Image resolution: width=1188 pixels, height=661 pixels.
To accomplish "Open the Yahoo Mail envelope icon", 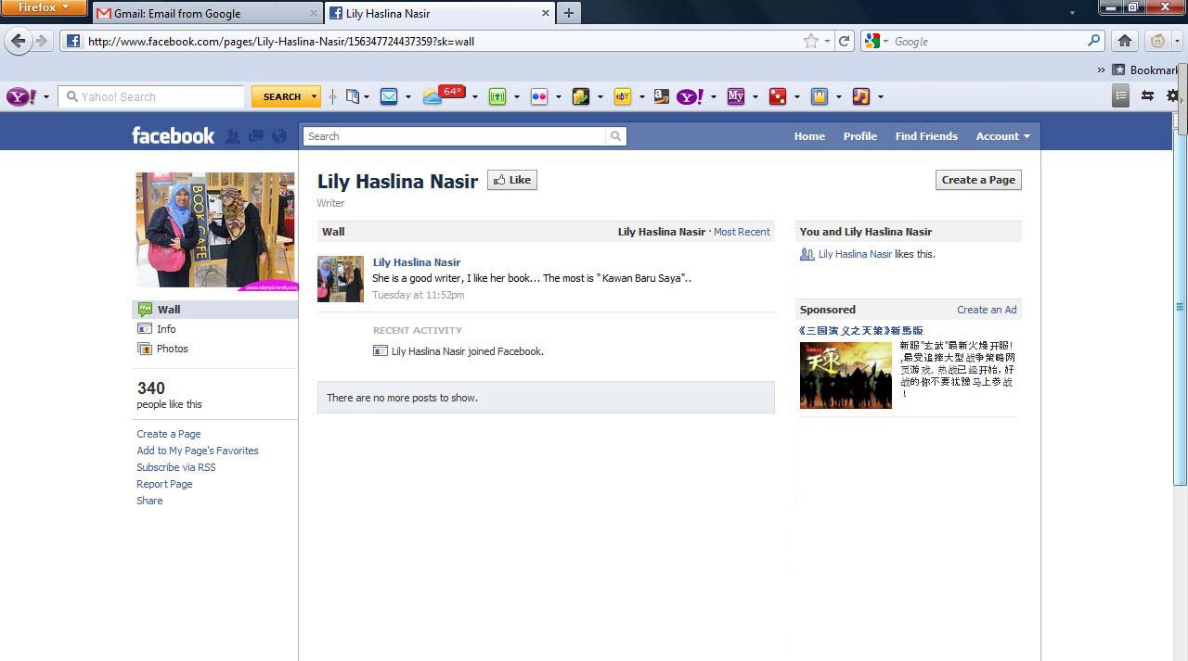I will [x=389, y=96].
